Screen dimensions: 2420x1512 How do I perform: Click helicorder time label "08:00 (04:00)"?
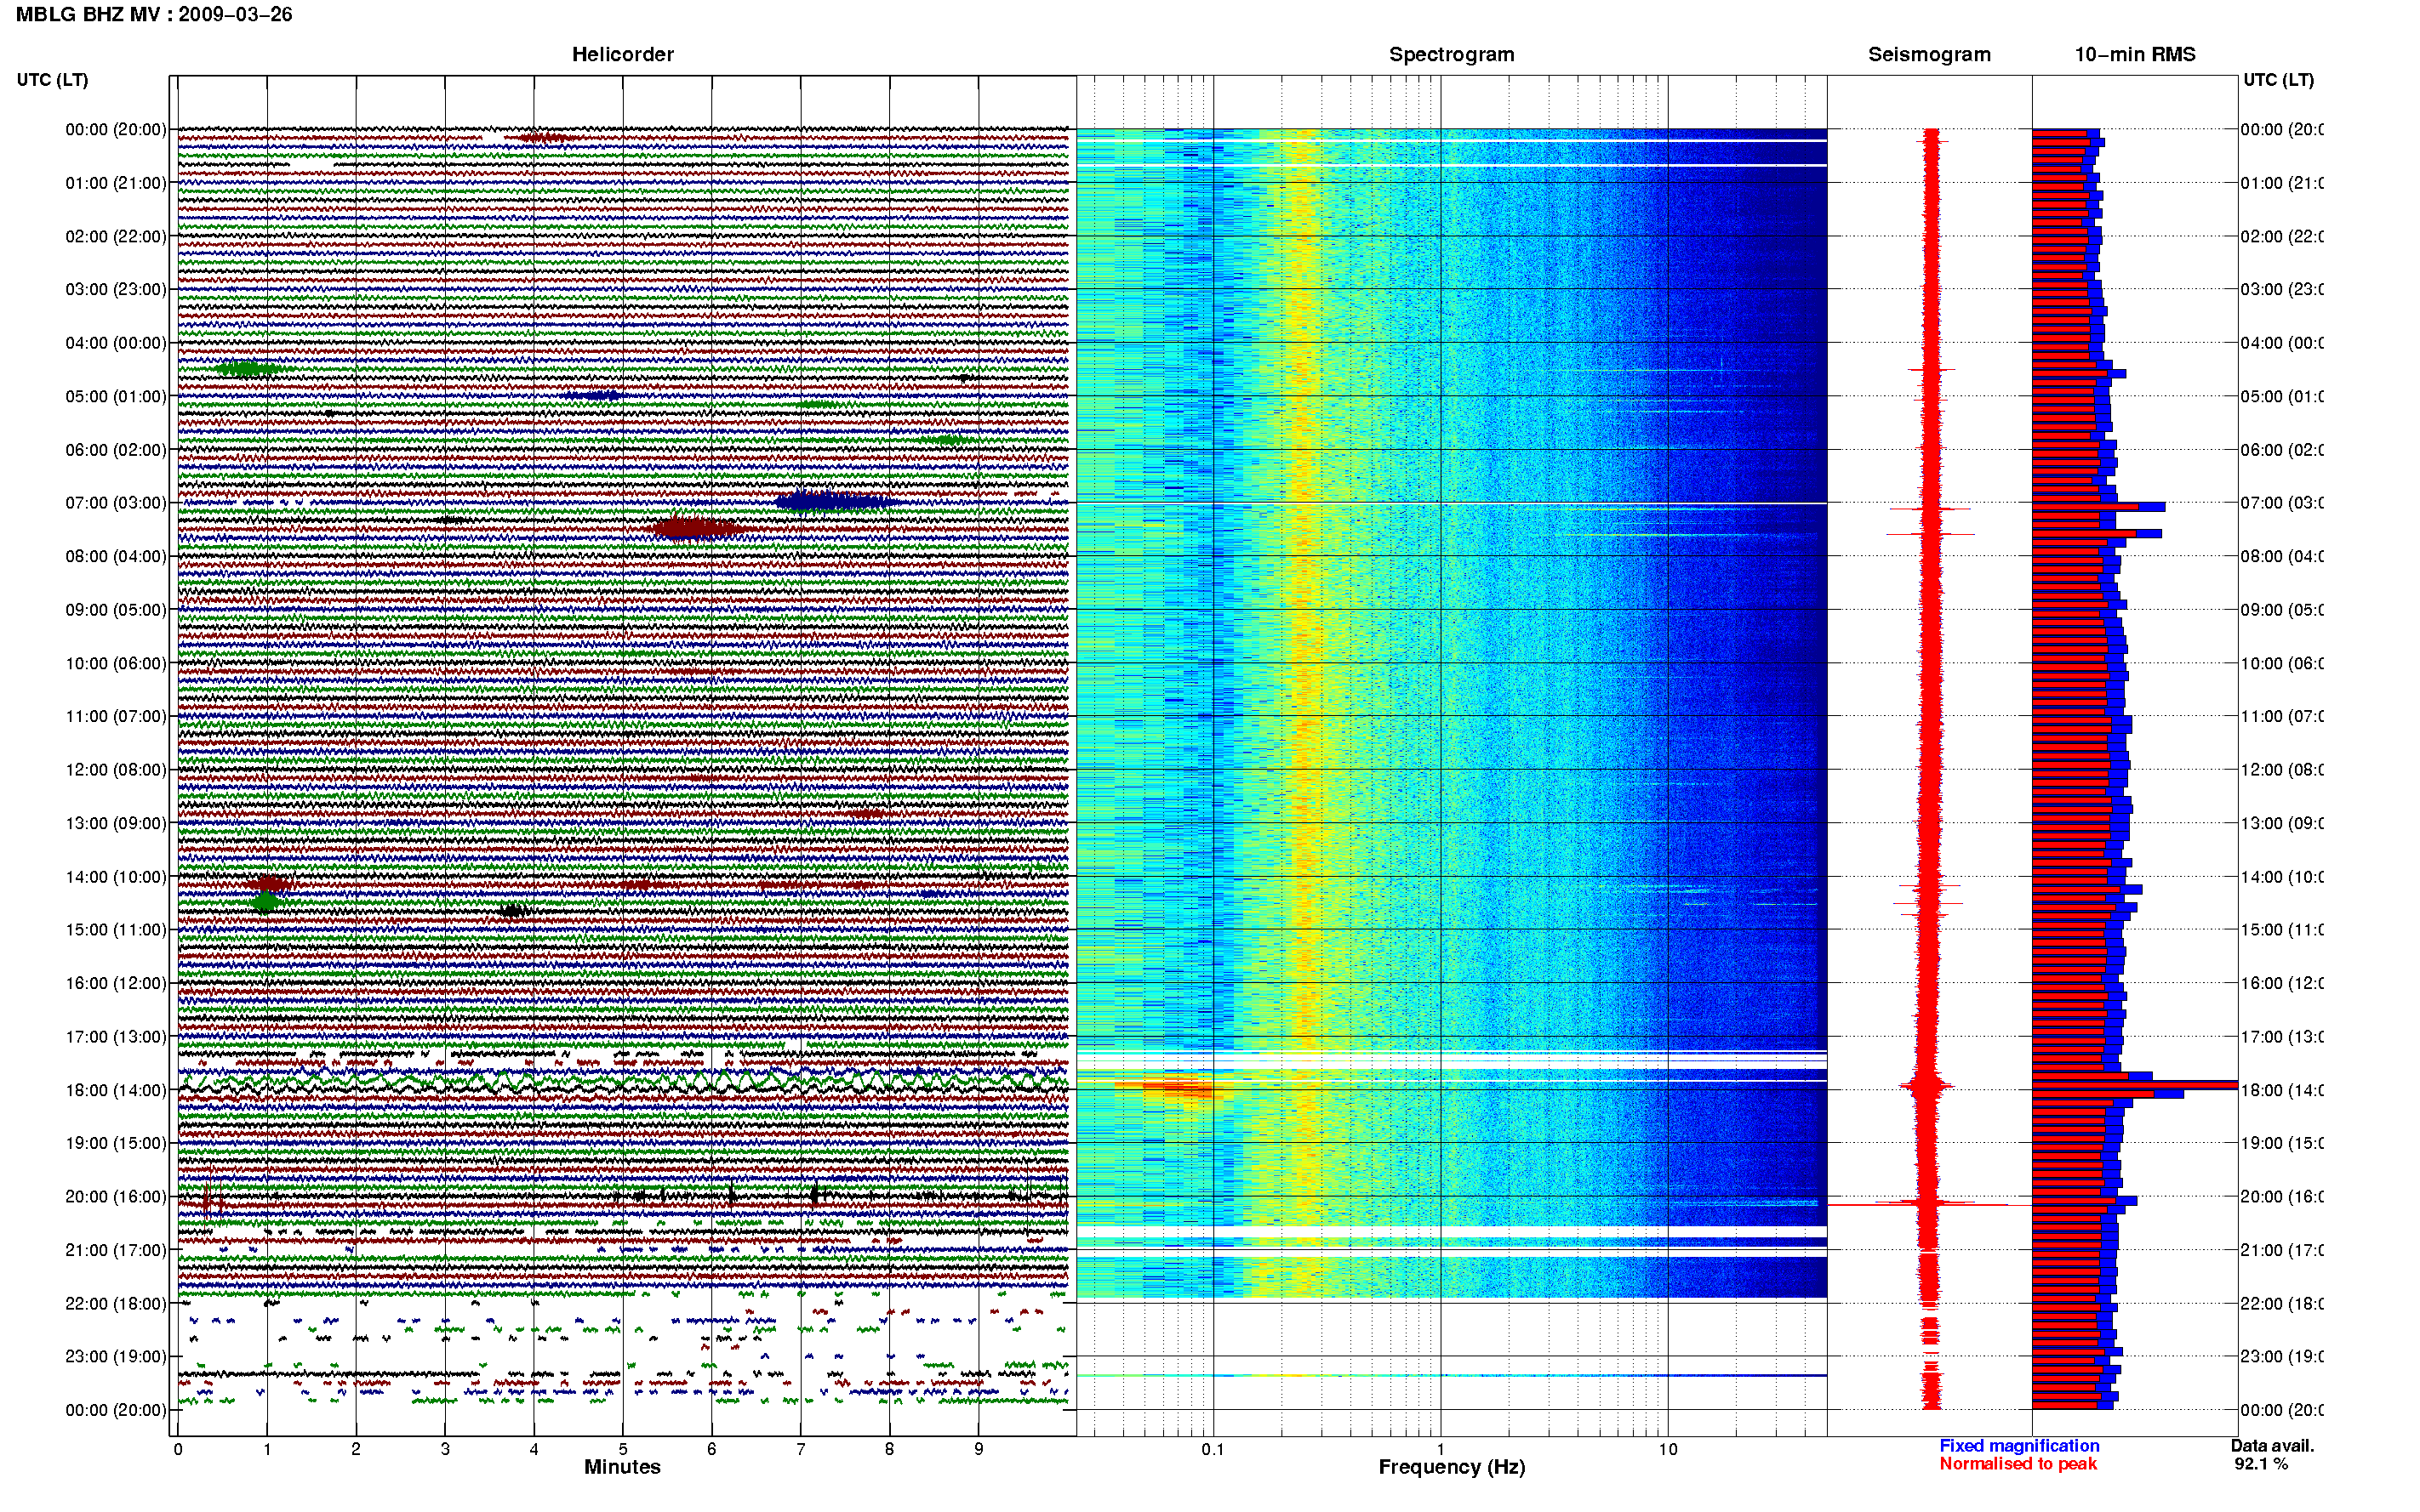point(116,556)
